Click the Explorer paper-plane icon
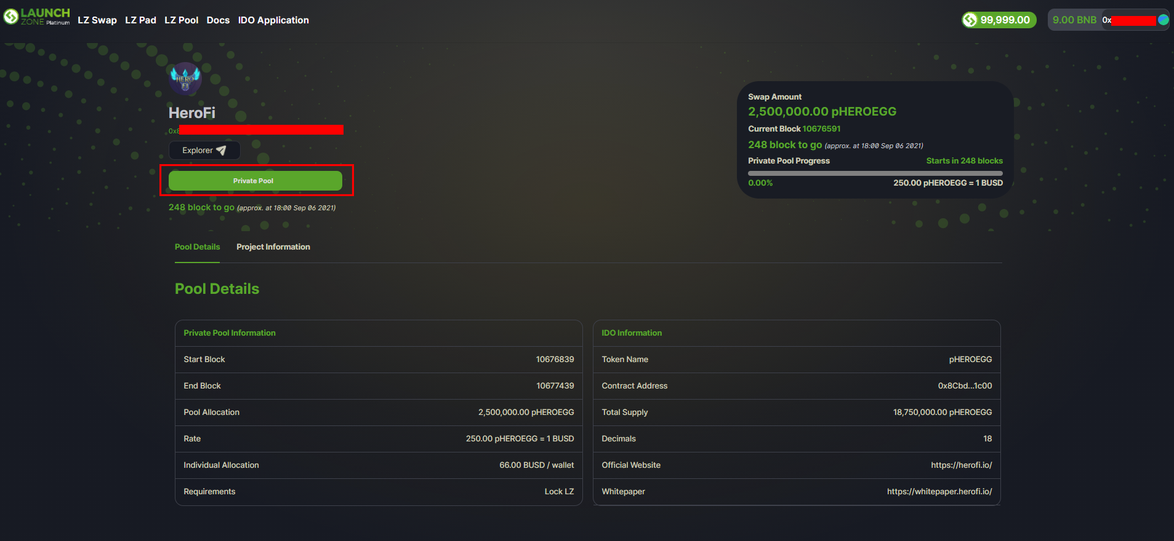The height and width of the screenshot is (541, 1174). coord(221,150)
